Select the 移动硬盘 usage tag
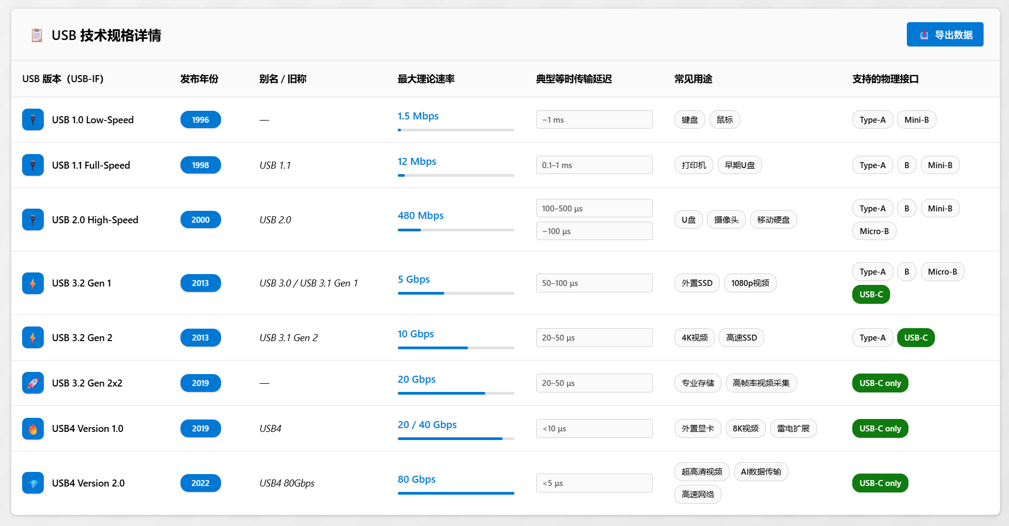 pyautogui.click(x=773, y=219)
